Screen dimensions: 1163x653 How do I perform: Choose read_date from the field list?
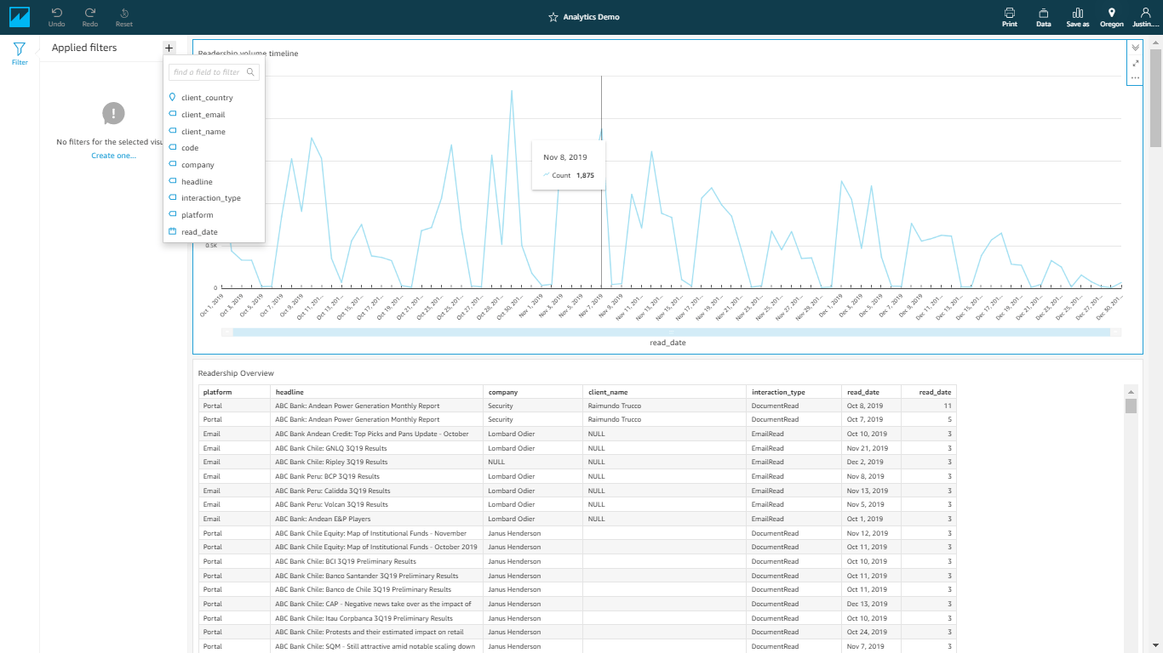[199, 232]
